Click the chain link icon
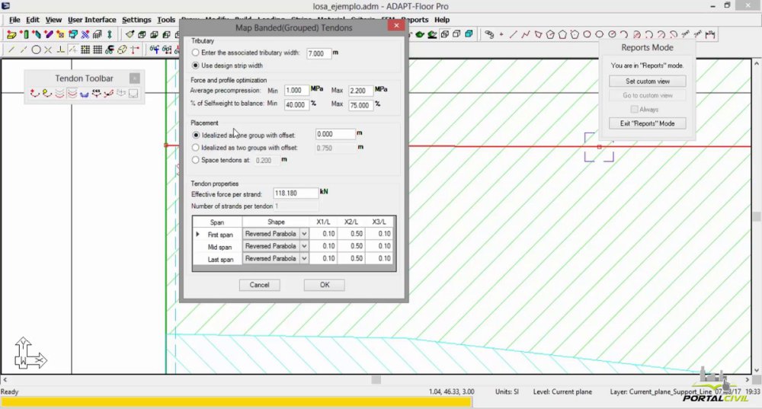 [489, 34]
